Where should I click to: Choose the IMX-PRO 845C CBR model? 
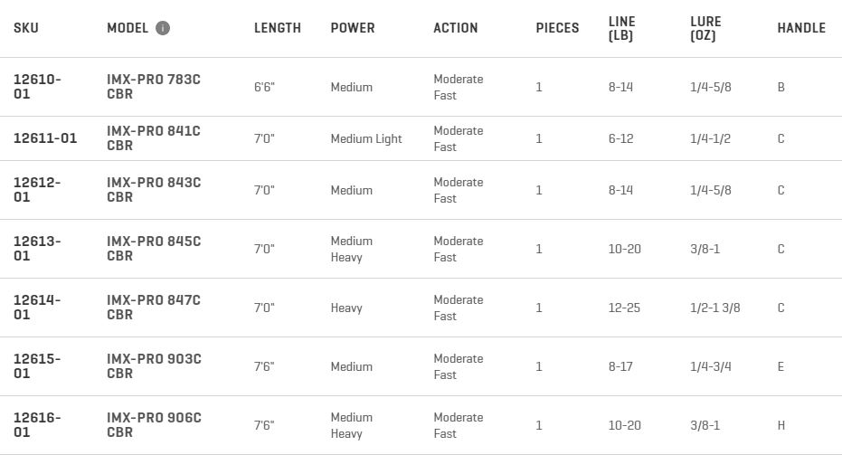point(154,249)
